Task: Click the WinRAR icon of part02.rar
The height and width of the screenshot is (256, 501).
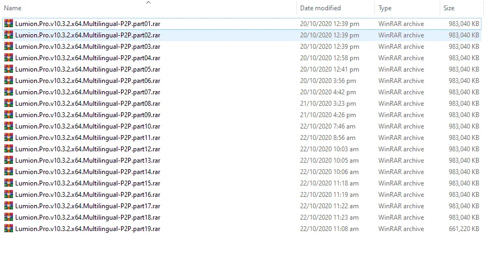Action: click(x=9, y=35)
